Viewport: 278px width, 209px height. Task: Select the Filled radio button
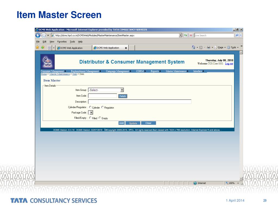tap(90, 118)
